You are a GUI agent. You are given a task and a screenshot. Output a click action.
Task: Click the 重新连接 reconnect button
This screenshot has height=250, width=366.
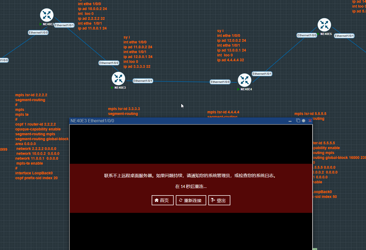(191, 200)
